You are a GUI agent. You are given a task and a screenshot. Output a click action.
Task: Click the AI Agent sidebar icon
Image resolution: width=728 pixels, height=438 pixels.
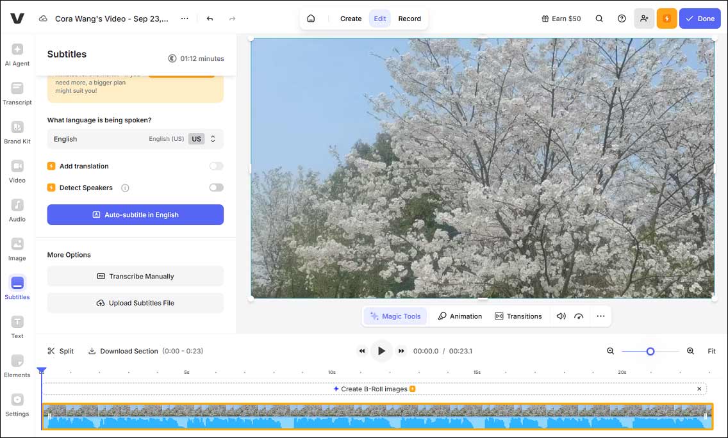[x=17, y=53]
